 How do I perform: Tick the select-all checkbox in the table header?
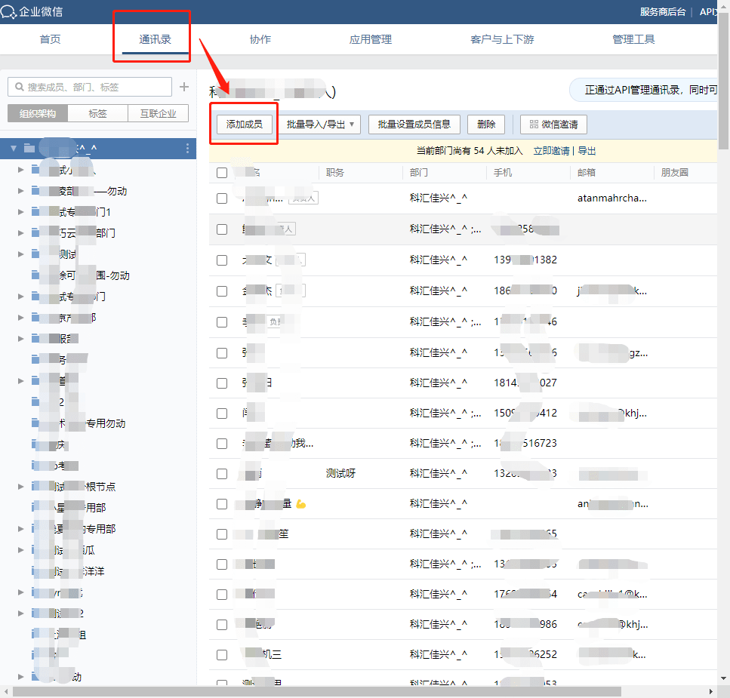pos(222,173)
